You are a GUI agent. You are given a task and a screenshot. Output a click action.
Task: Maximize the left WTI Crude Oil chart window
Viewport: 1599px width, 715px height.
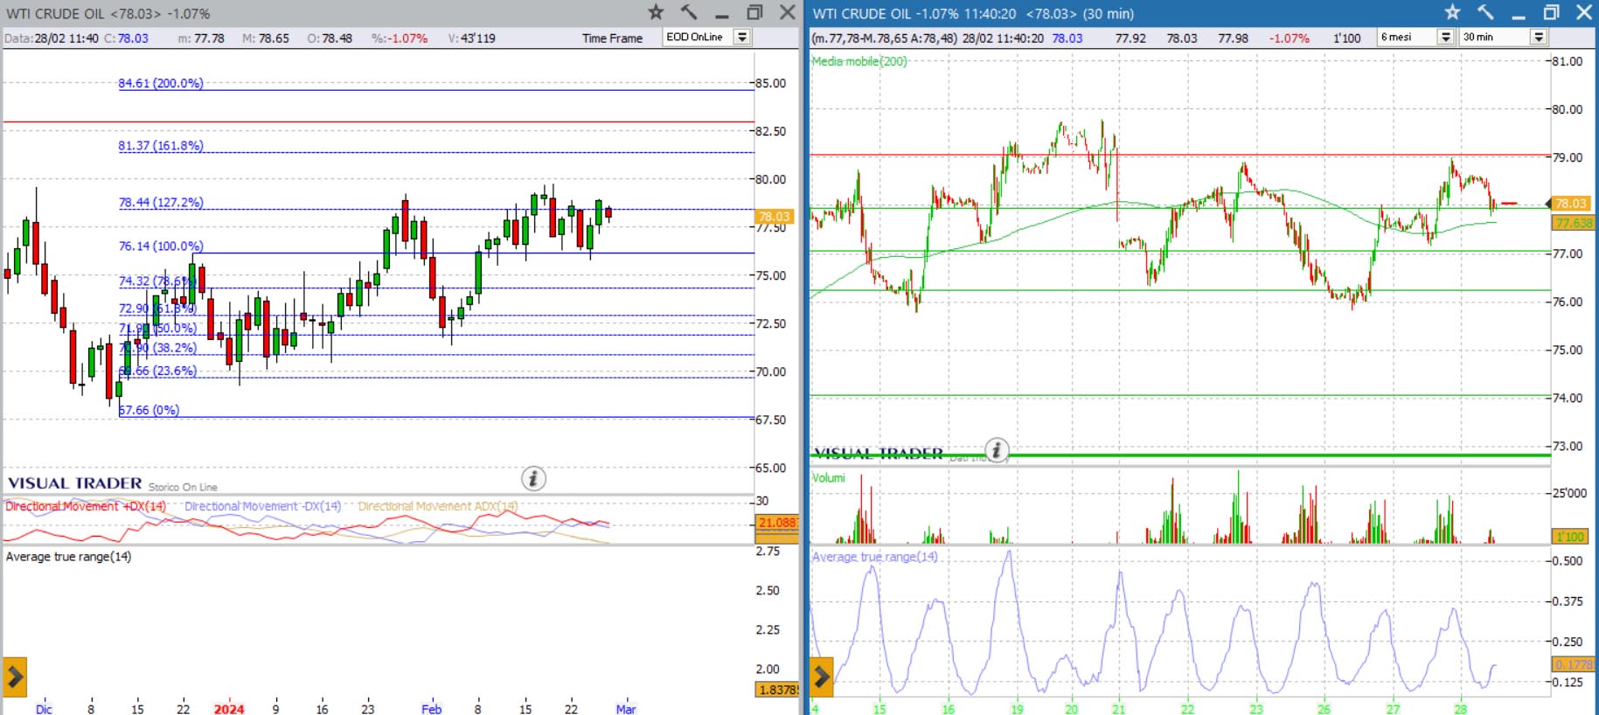click(754, 12)
